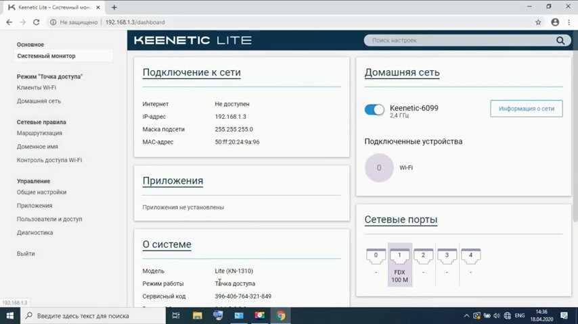578x324 pixels.
Task: Select 'Системный монитор' in sidebar
Action: click(64, 56)
